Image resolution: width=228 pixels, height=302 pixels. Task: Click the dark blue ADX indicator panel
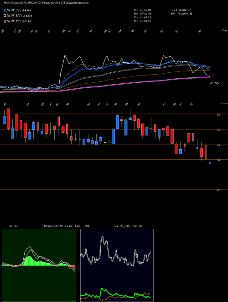117,265
